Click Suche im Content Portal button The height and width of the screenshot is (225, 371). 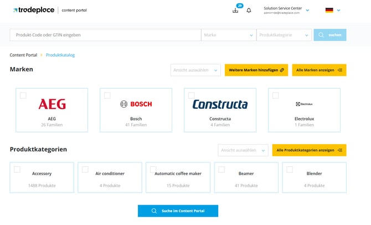(x=178, y=211)
